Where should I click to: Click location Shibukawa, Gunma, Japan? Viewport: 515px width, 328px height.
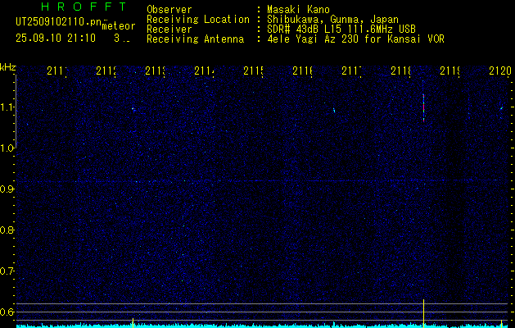coord(332,20)
